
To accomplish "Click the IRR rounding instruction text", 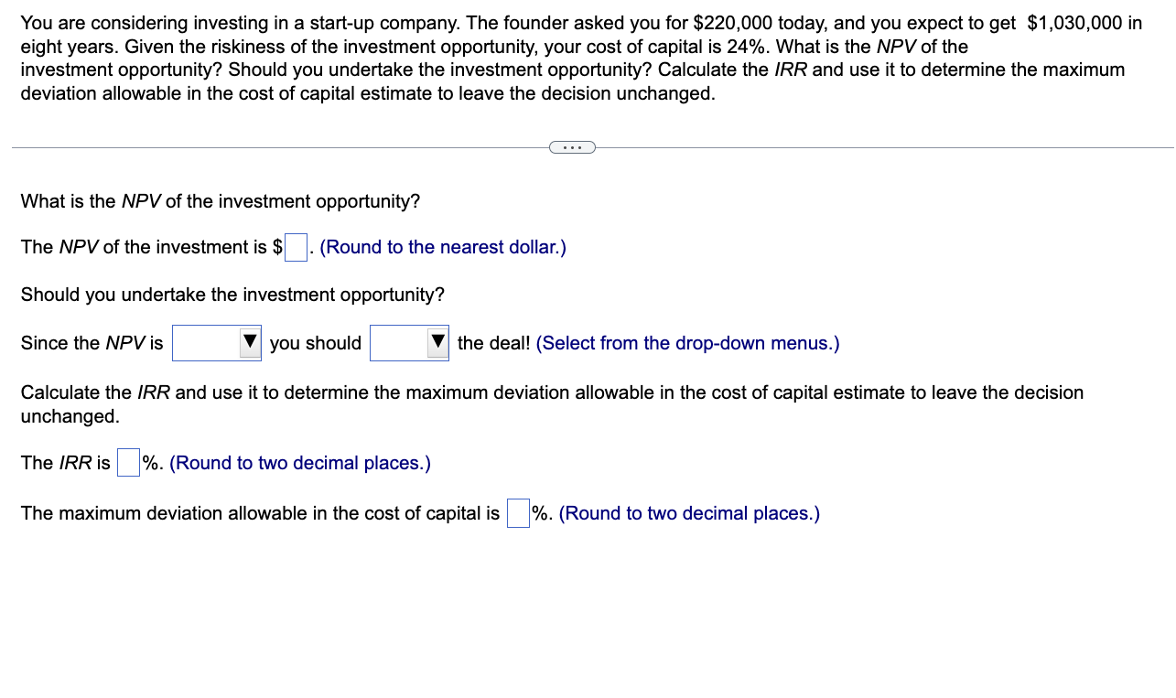I will (299, 463).
